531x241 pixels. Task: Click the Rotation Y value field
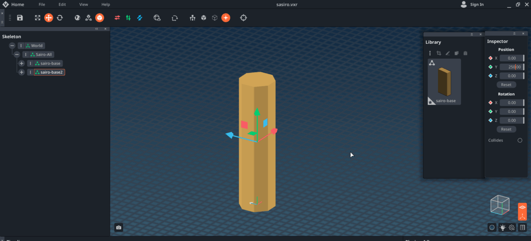[512, 111]
